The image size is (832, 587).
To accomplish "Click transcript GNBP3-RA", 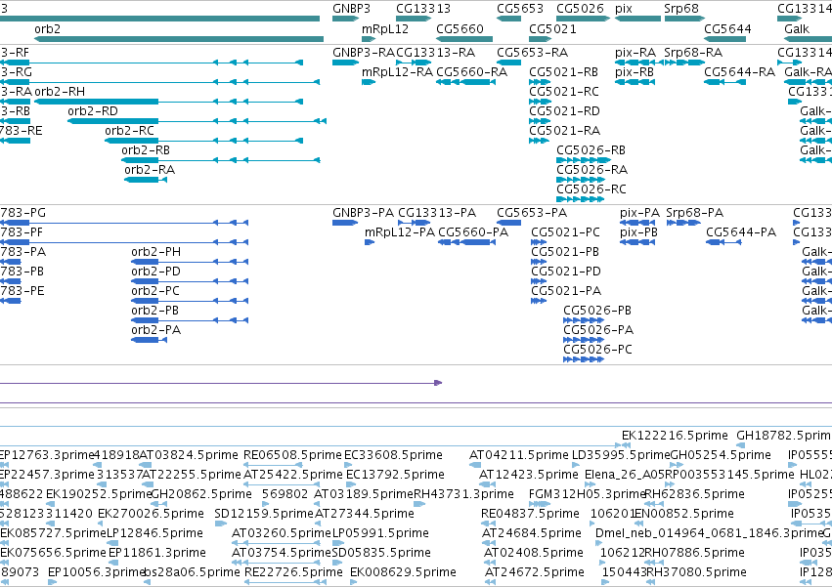I will coord(364,53).
